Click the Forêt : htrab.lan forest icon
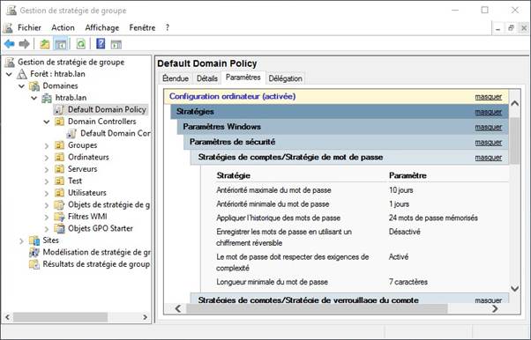 click(22, 74)
